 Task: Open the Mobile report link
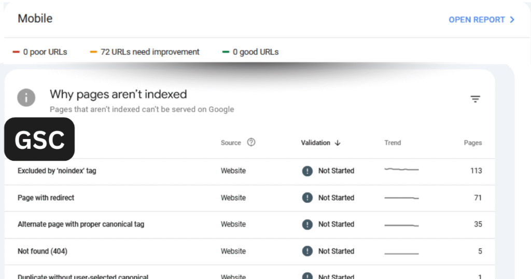click(x=481, y=20)
